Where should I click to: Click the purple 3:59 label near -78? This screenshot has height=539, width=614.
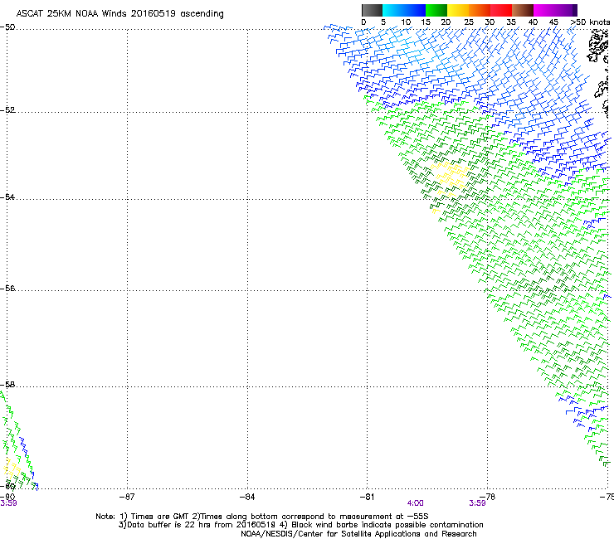pyautogui.click(x=477, y=503)
